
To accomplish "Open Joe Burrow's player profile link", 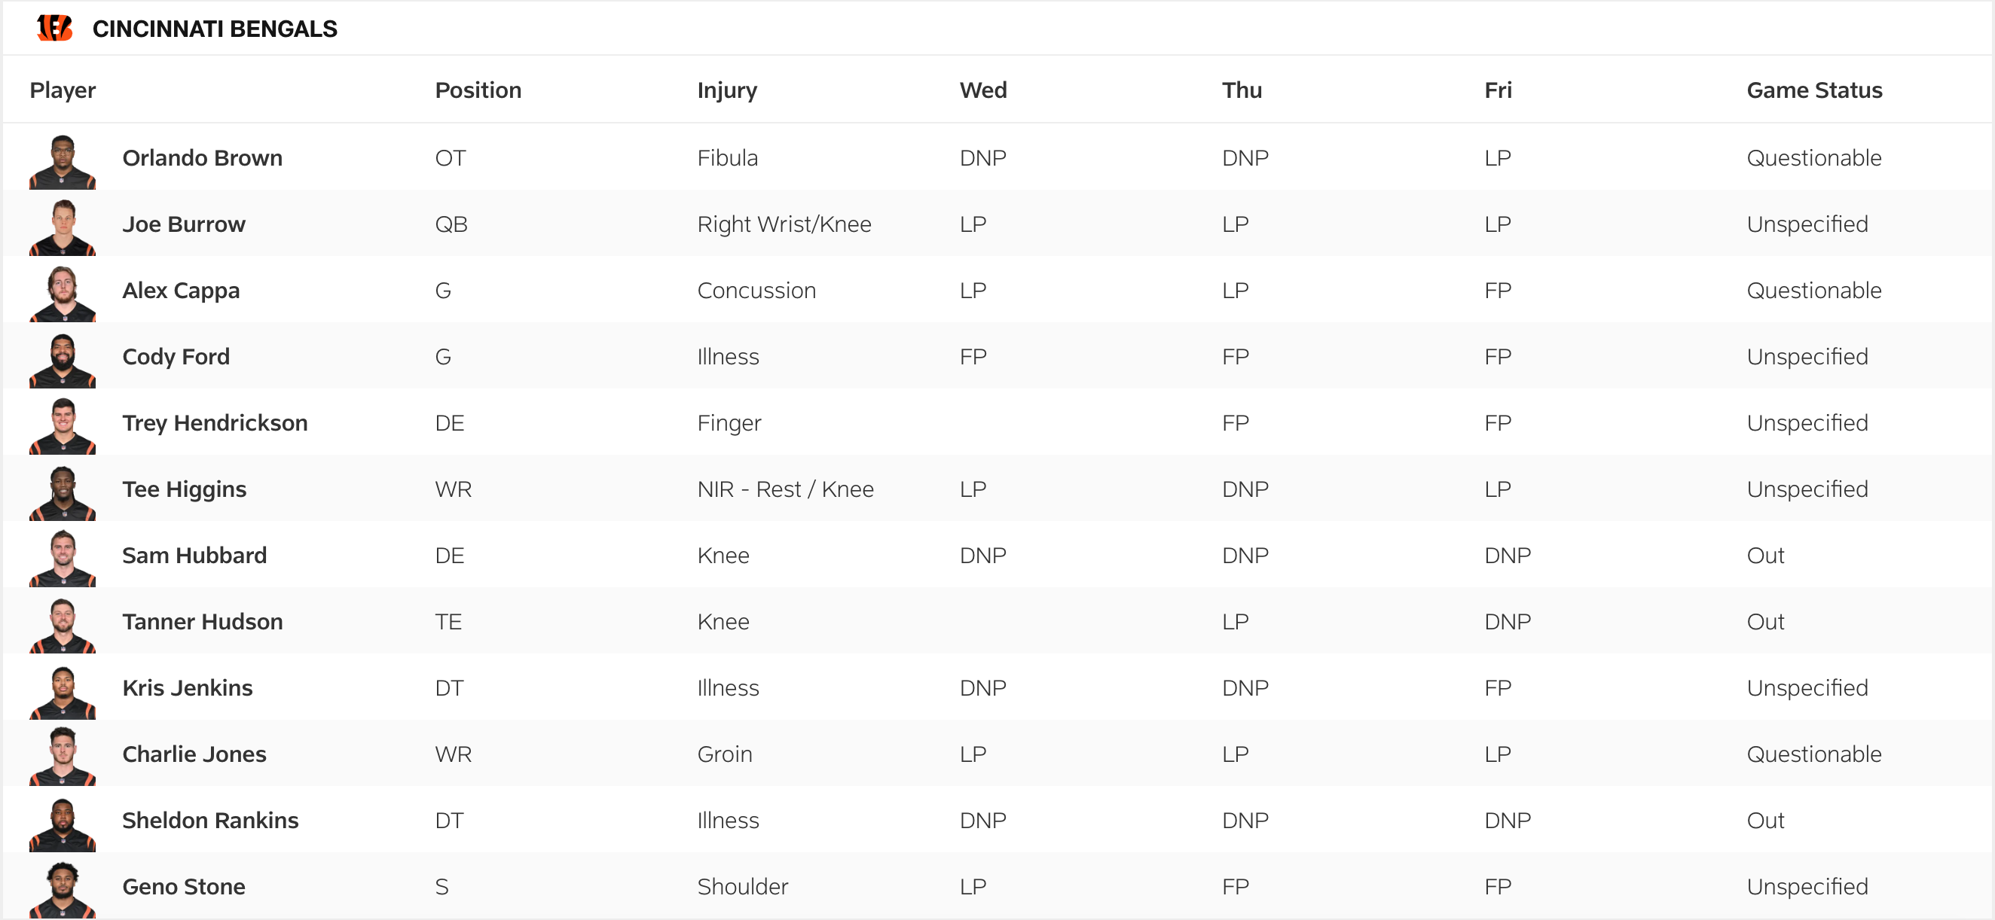I will pyautogui.click(x=184, y=224).
